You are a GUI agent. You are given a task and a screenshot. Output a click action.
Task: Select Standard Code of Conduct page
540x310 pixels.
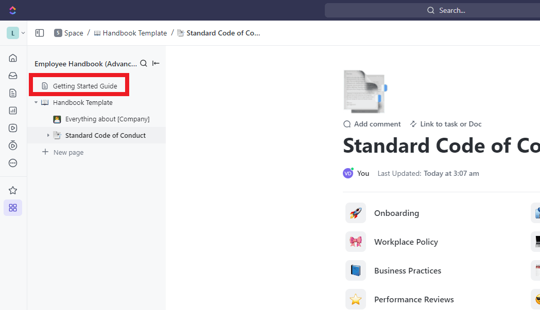(106, 136)
